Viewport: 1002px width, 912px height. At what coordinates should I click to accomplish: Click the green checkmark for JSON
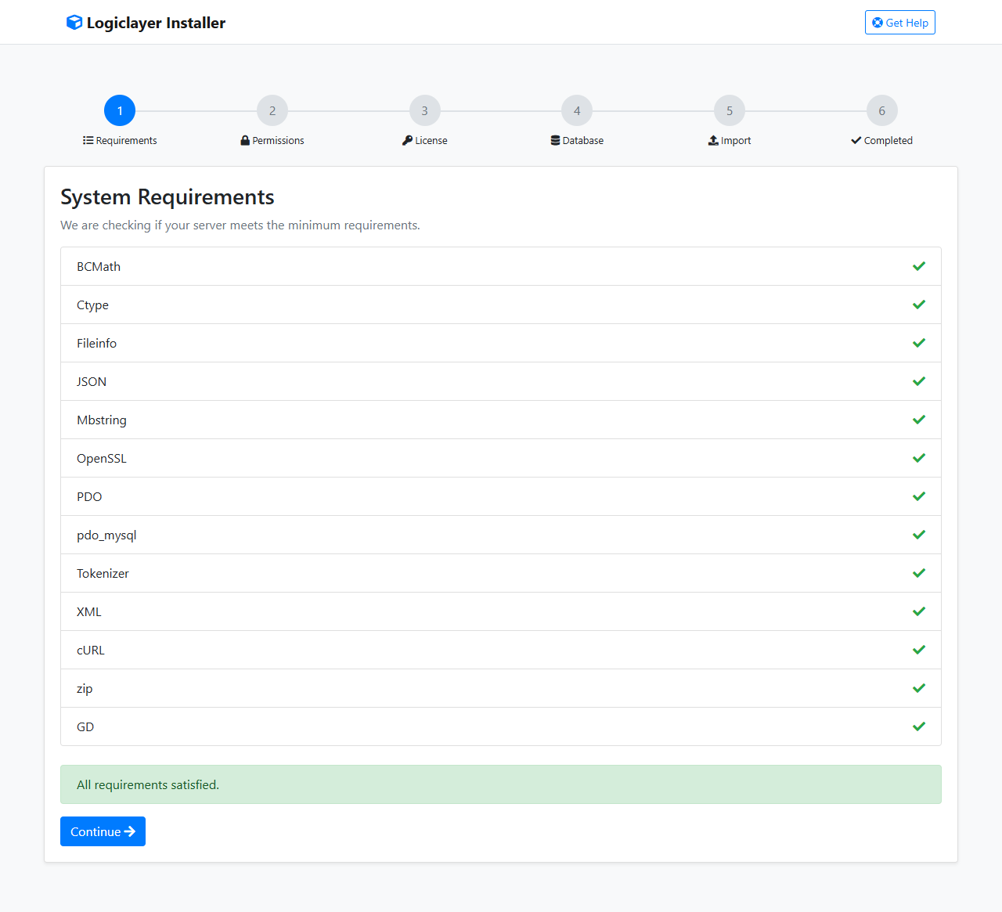(x=919, y=381)
